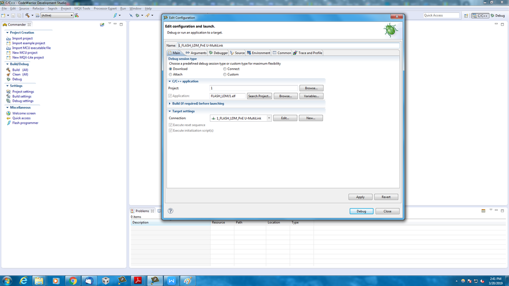The height and width of the screenshot is (286, 509).
Task: Click the Revert button
Action: pyautogui.click(x=386, y=197)
